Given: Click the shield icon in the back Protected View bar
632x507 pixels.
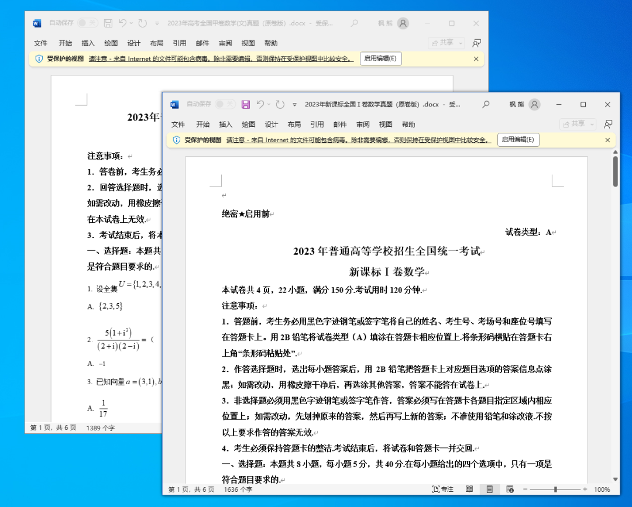Looking at the screenshot, I should (39, 59).
